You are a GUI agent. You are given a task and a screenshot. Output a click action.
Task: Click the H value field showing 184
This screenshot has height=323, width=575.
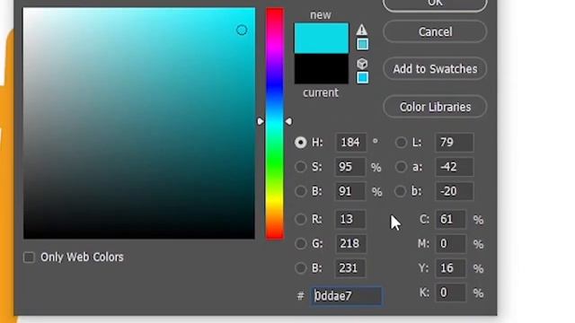pyautogui.click(x=350, y=143)
